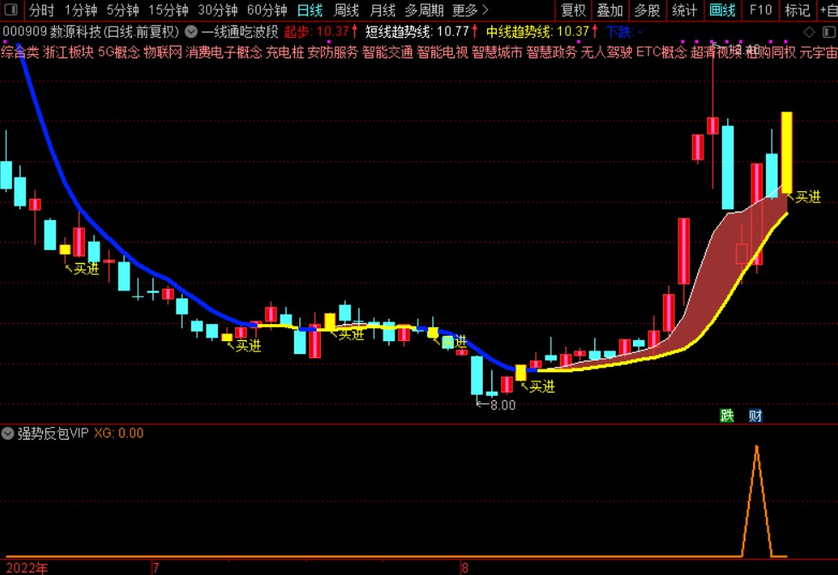Click the 2022年 date axis label
The image size is (838, 575).
pos(27,568)
